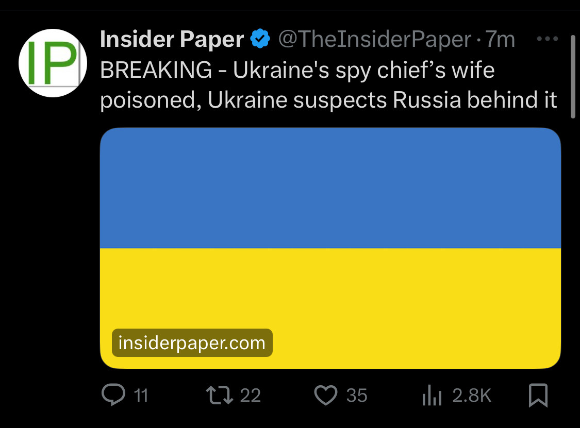
Task: Tap the repost arrows icon
Action: [x=219, y=395]
